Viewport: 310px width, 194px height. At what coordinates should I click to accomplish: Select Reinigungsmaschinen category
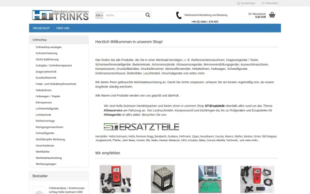tap(50, 127)
